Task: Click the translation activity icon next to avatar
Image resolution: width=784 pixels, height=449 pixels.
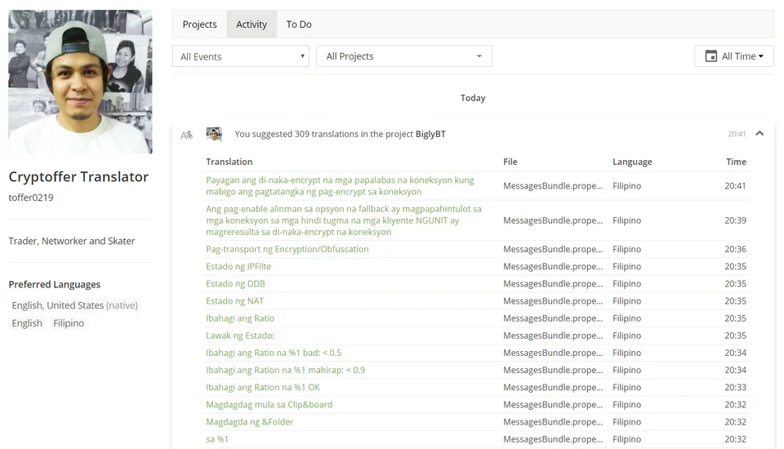Action: pos(186,135)
